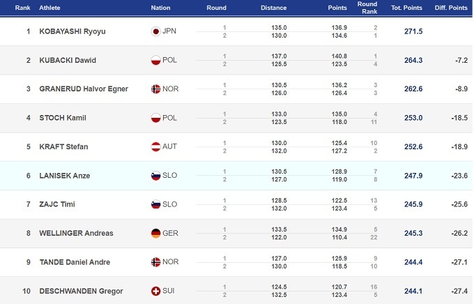
Task: Open athlete KUBACKI Dawid profile
Action: point(67,60)
